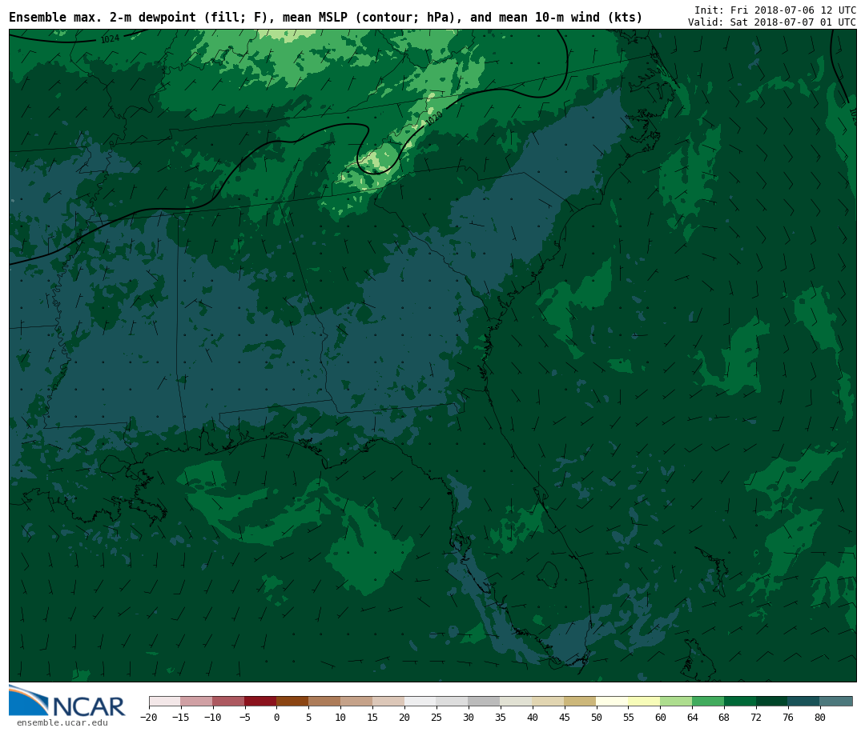Pick the brown swatch between 0 and 5

click(x=292, y=702)
